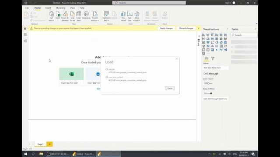Open the Recent sources dropdown
This screenshot has height=157, width=280.
pyautogui.click(x=95, y=17)
